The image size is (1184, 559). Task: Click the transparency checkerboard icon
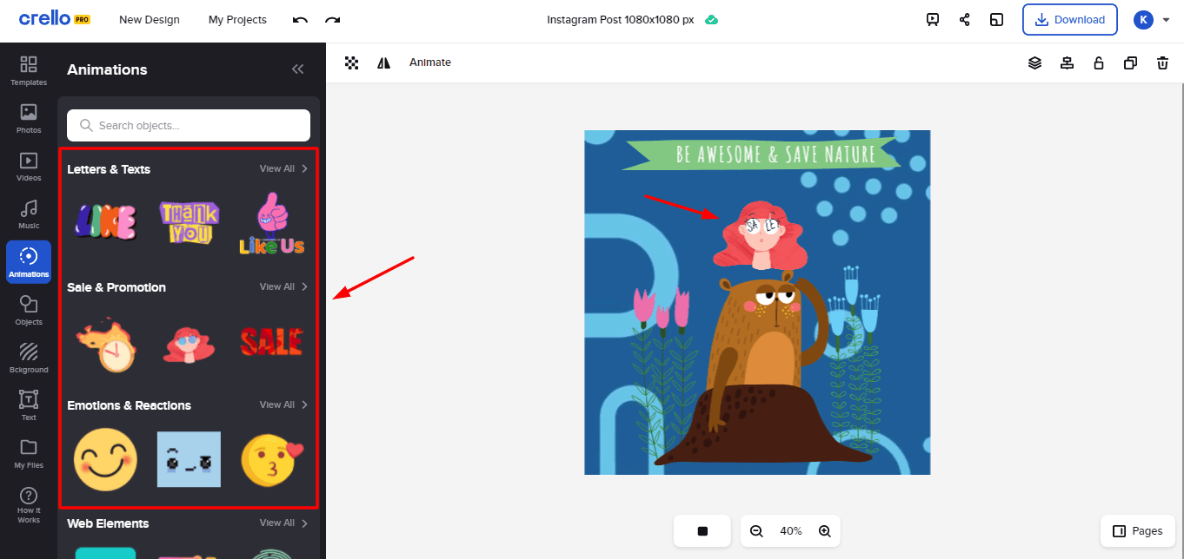click(351, 62)
